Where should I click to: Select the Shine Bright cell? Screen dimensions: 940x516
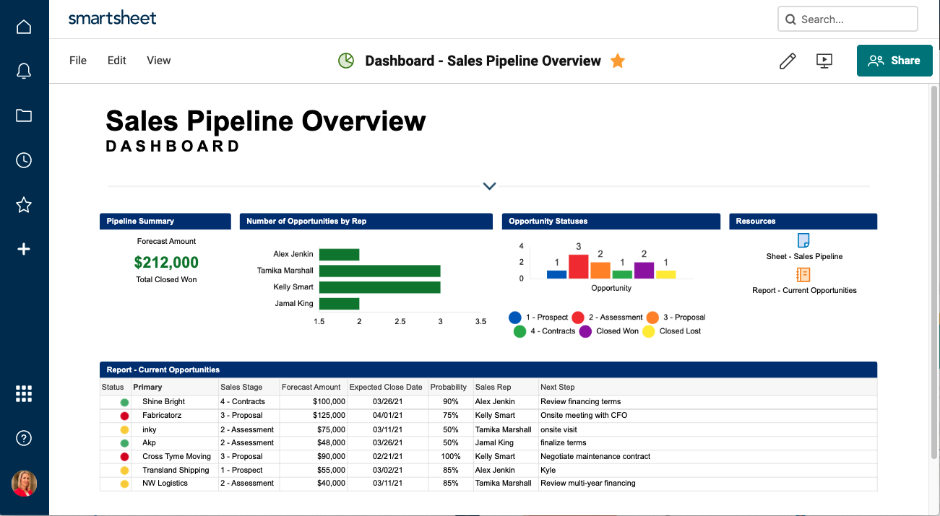pos(175,401)
